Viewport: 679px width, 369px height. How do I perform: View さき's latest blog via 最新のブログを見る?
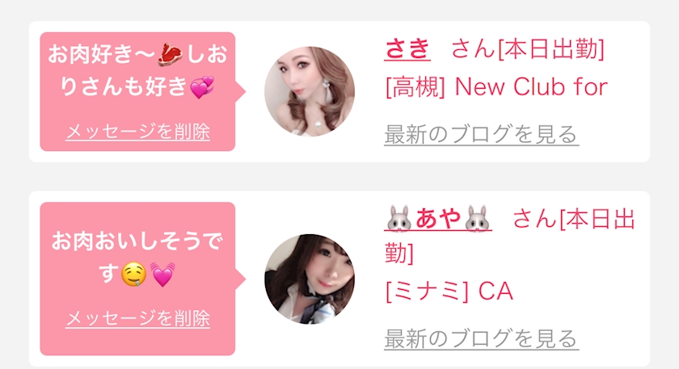(x=482, y=135)
